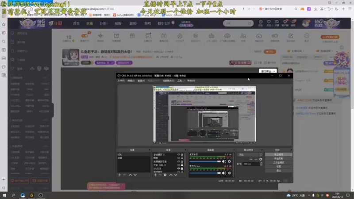Screen dimensions: 354x199
Task: Open 场景集合(S) menu in OBS
Action: [x=169, y=80]
